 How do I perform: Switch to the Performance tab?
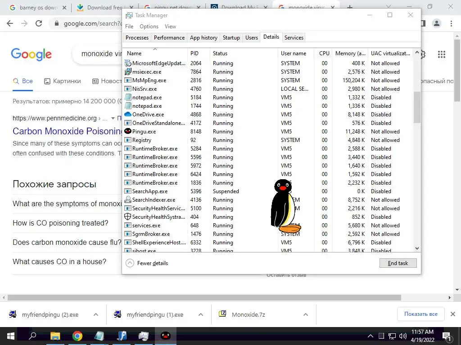point(169,38)
